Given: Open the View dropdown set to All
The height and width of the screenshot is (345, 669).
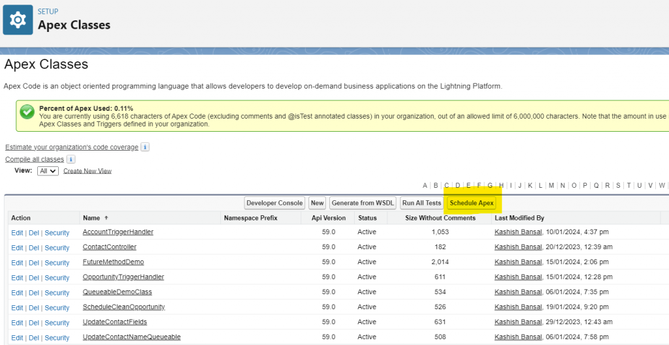Looking at the screenshot, I should (48, 171).
